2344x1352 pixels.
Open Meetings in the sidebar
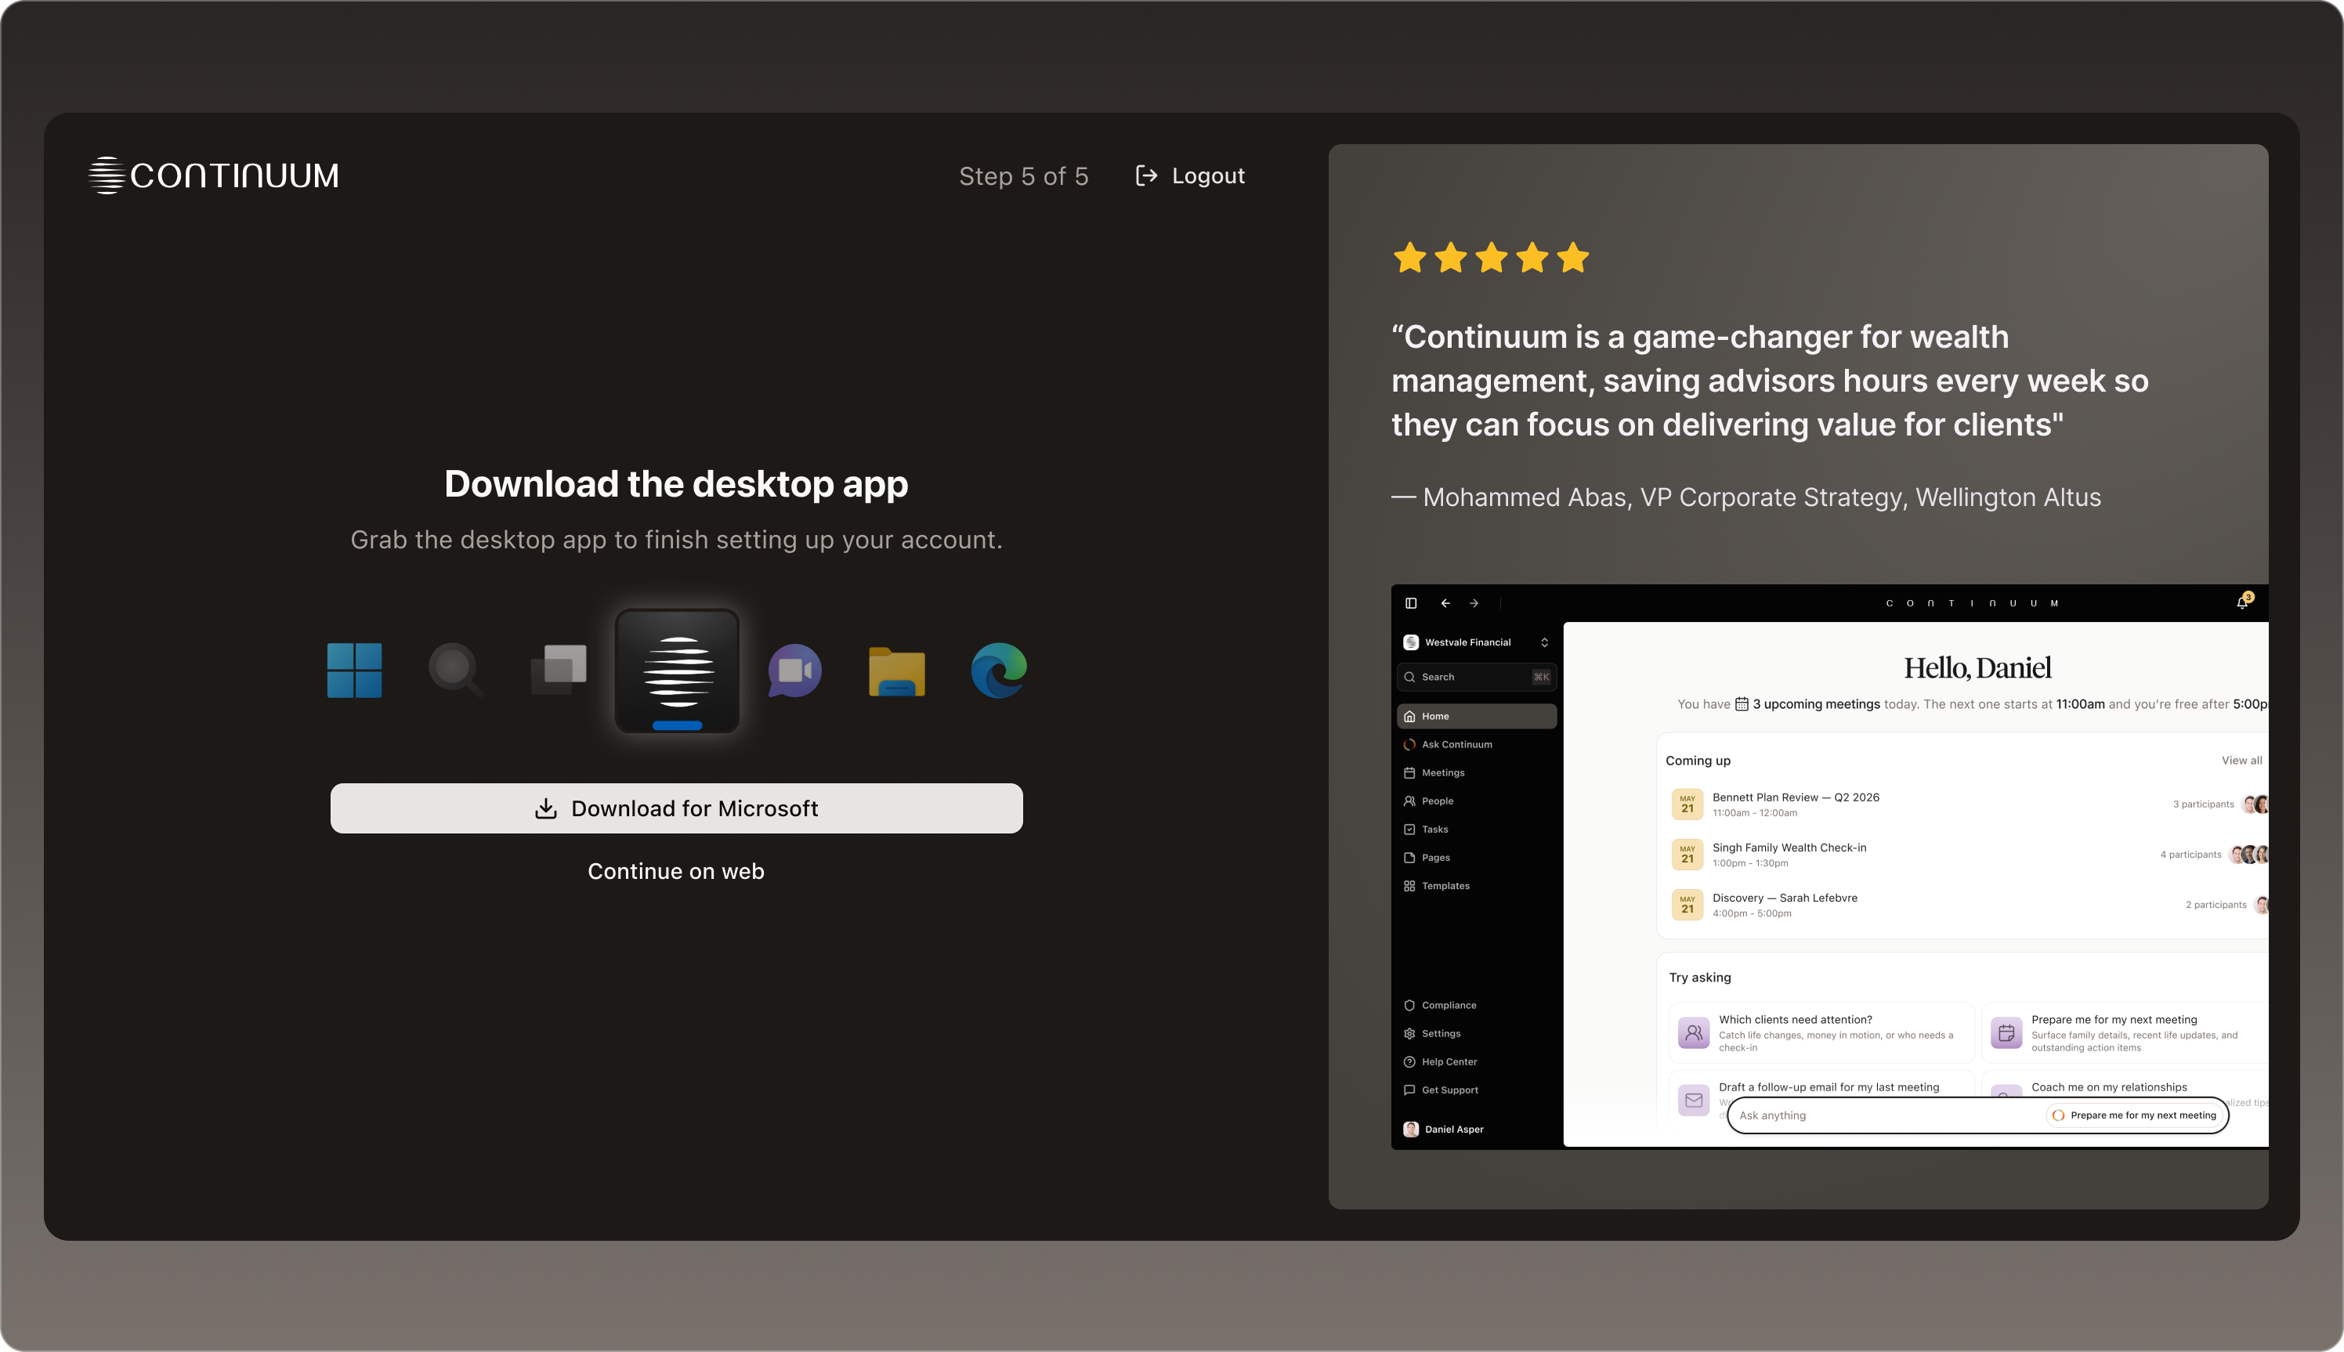click(x=1477, y=772)
